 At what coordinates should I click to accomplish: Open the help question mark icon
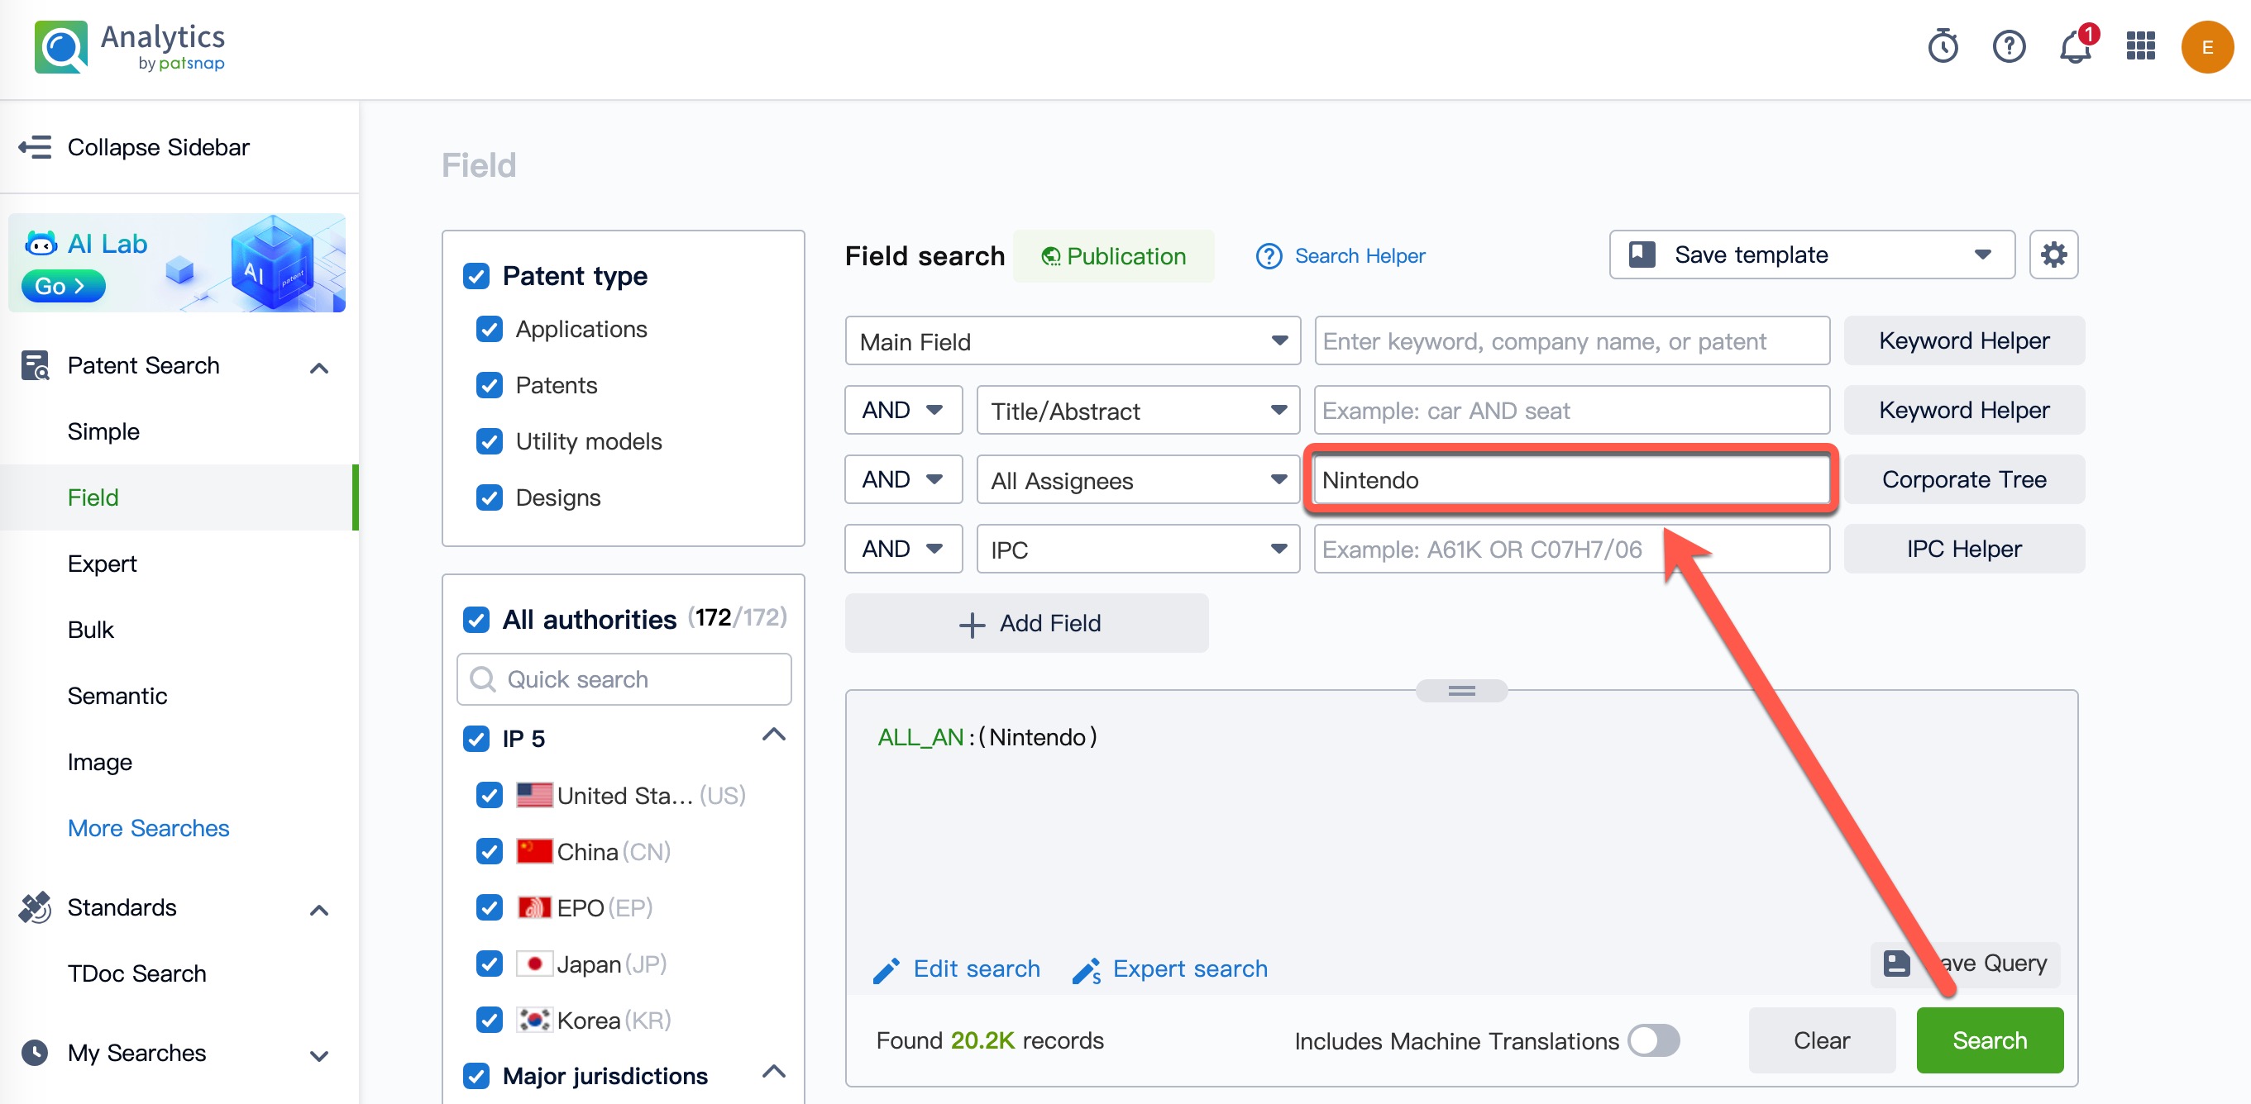click(2008, 46)
